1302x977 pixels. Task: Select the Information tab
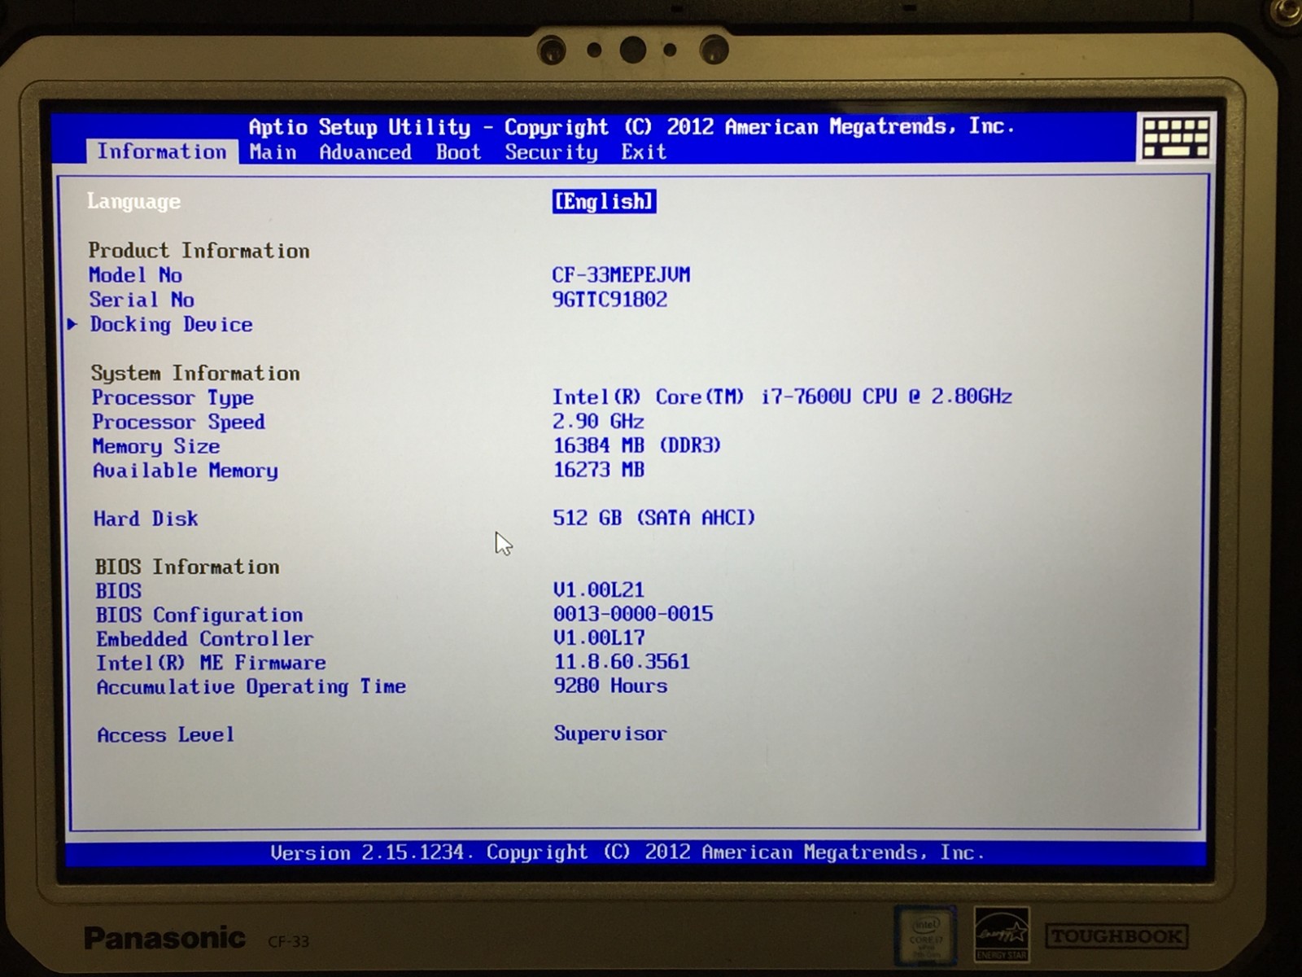(x=162, y=151)
